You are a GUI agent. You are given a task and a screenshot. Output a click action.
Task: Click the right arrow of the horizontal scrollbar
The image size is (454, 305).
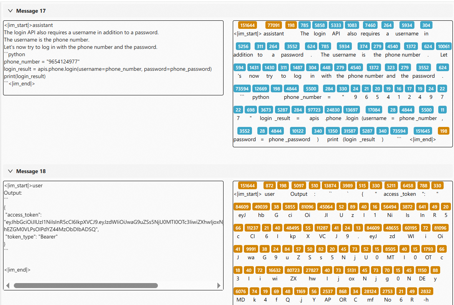pyautogui.click(x=219, y=285)
